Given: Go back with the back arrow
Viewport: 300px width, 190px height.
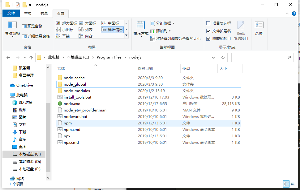Looking at the screenshot, I should 8,57.
